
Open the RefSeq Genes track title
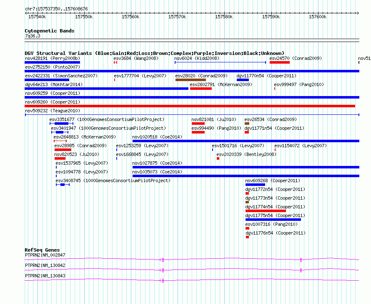(42, 250)
